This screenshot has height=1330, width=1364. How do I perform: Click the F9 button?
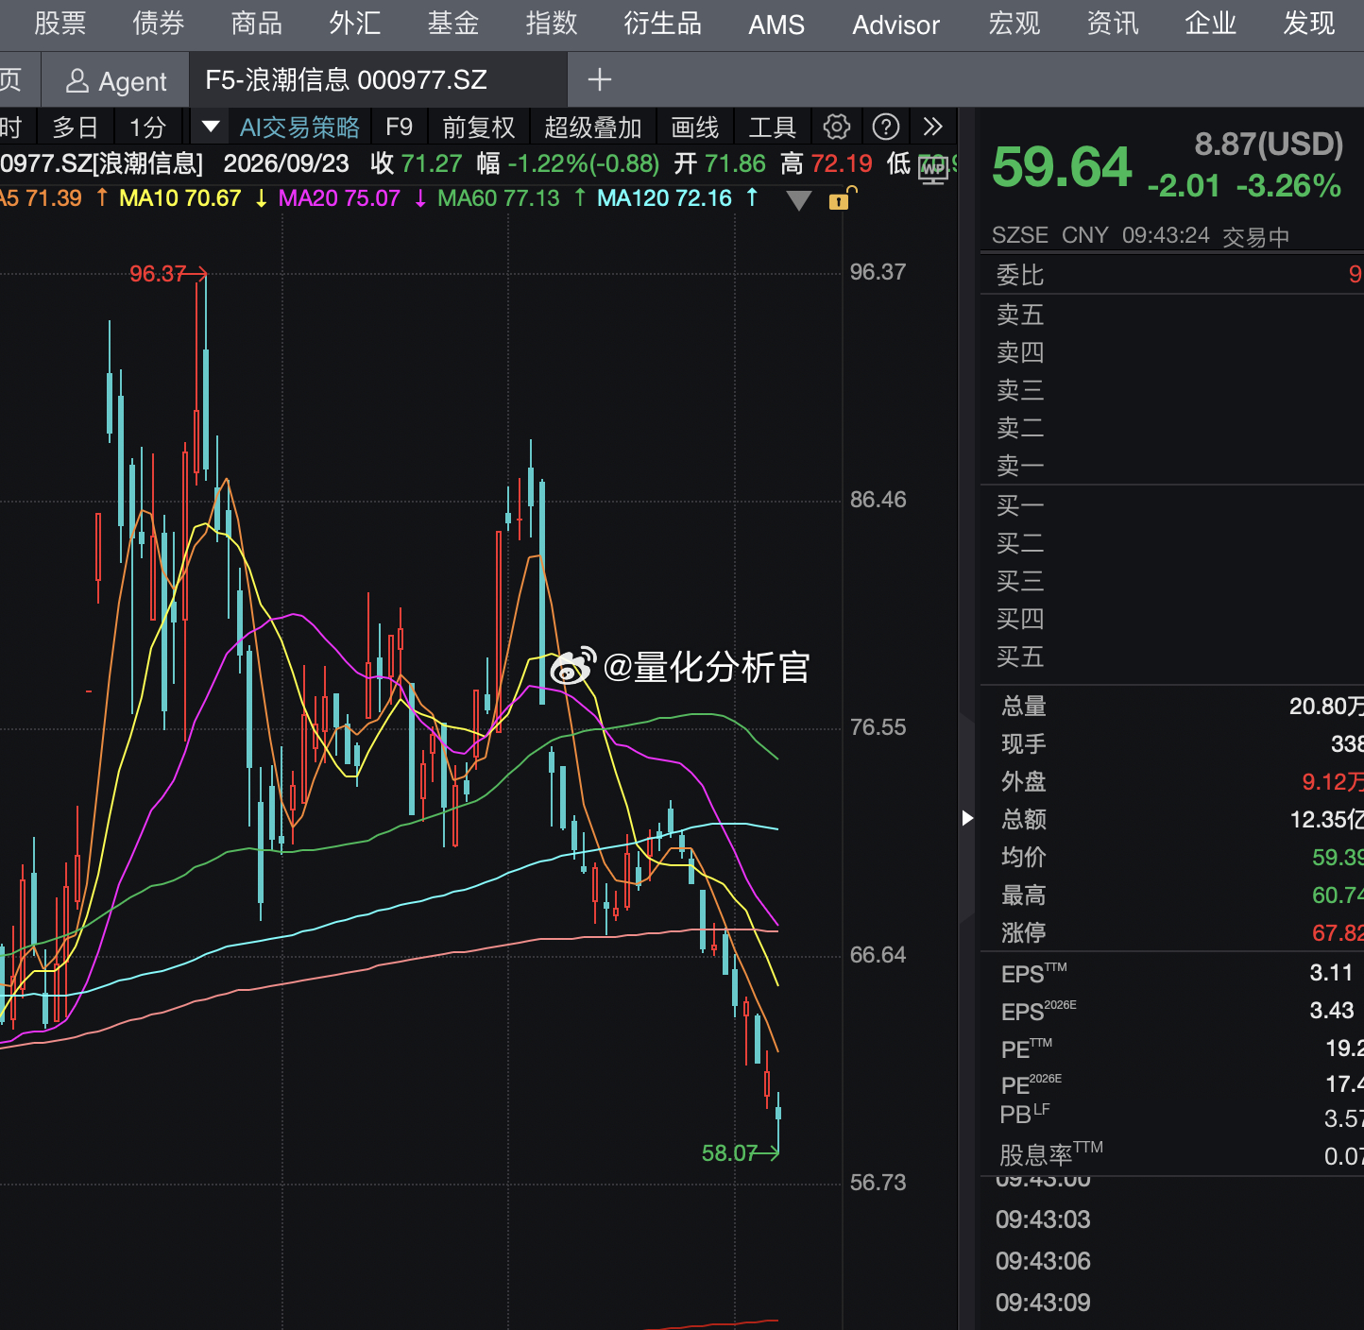(400, 128)
